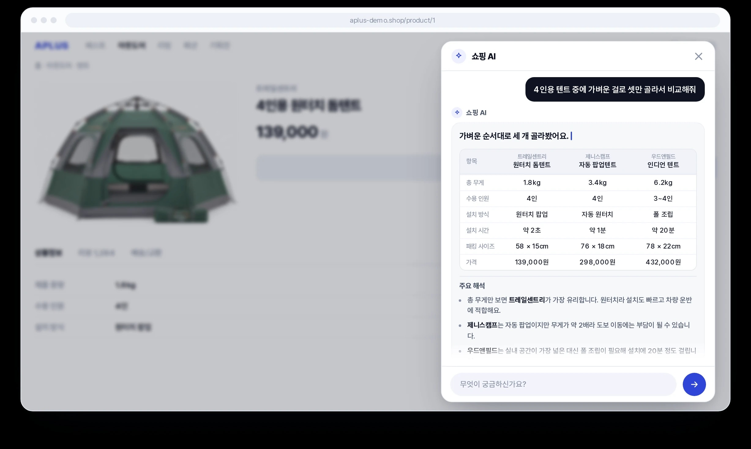This screenshot has height=449, width=751.
Task: Click the 58 × 15cm packing size cell
Action: tap(532, 246)
